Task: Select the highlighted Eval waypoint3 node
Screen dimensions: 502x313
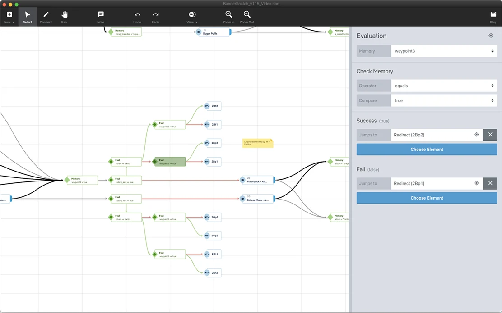Action: [x=169, y=162]
